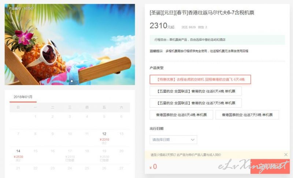Click the 行程自由 info banner
Viewport: 293px width, 178px height.
217,40
